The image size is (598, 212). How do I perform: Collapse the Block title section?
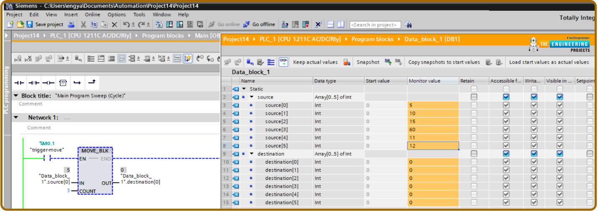coord(16,96)
